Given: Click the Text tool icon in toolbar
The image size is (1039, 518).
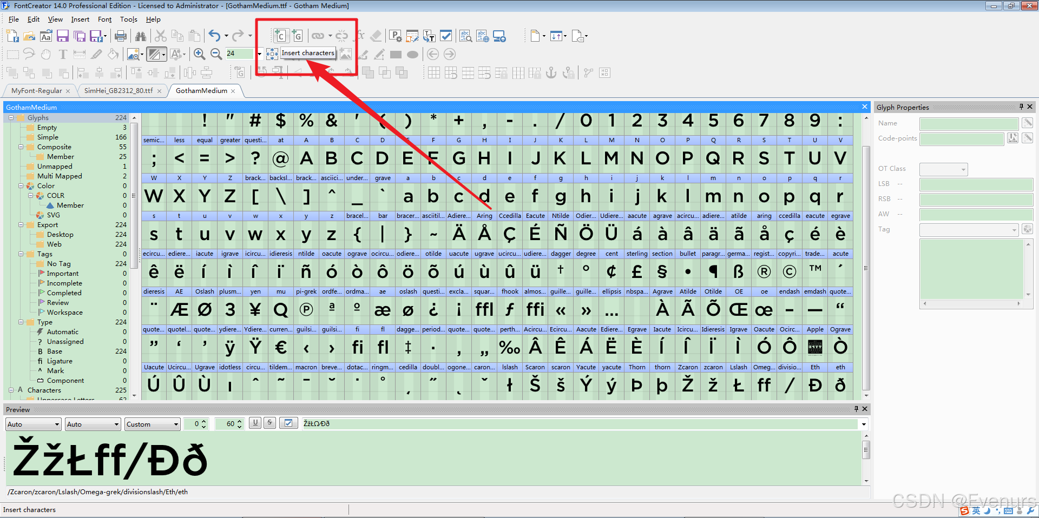Looking at the screenshot, I should tap(63, 54).
